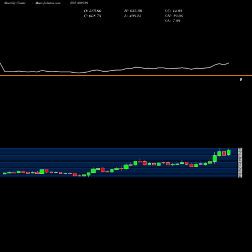Click the white indicator line's final upward end

point(228,63)
